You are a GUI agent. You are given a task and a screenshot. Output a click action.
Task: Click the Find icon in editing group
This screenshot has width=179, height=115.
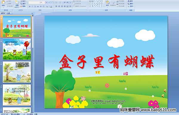click(130, 1)
